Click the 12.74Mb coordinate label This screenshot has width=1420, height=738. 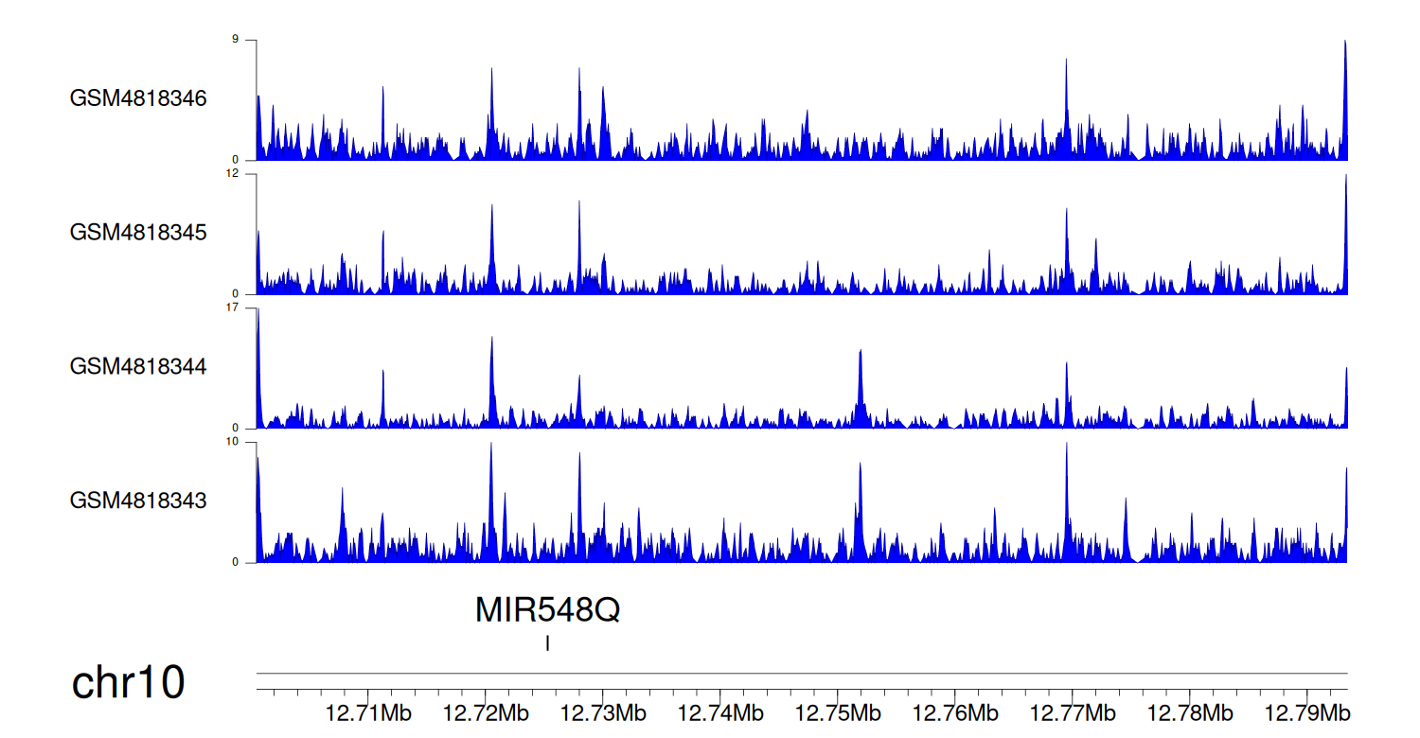click(x=721, y=712)
